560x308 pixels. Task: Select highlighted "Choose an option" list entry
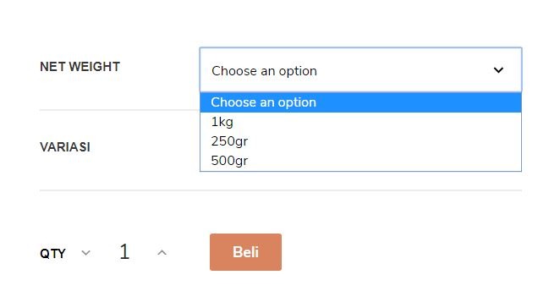click(360, 102)
